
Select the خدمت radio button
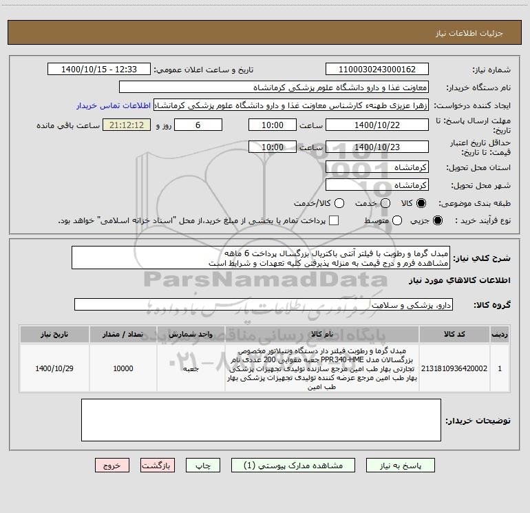pyautogui.click(x=385, y=203)
